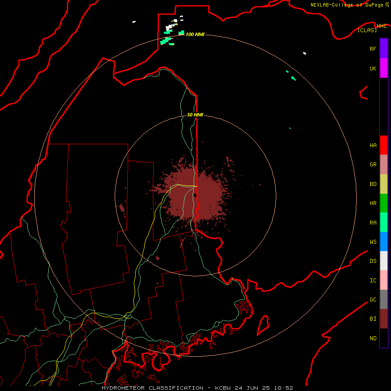Click the 50 NMI range ring label

tap(195, 115)
